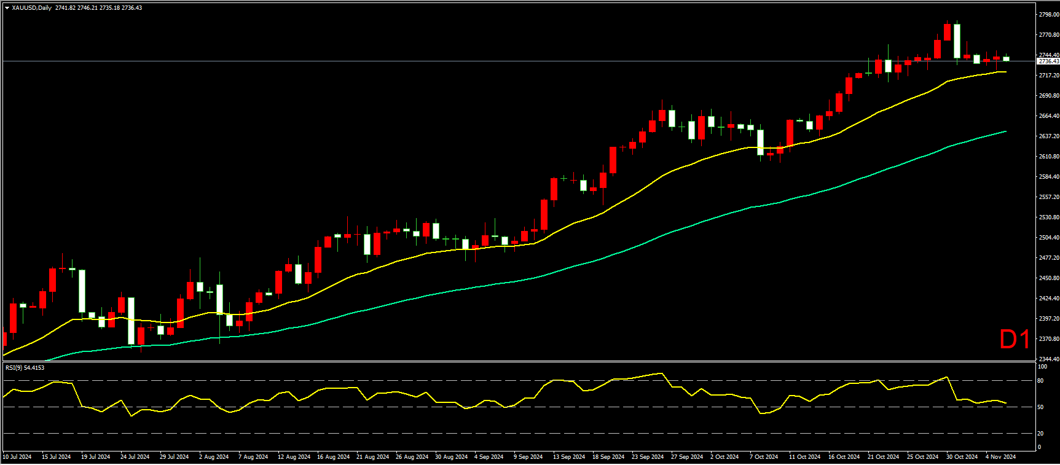This screenshot has width=1060, height=465.
Task: Click the 25 Oct 2024 date label
Action: point(923,457)
